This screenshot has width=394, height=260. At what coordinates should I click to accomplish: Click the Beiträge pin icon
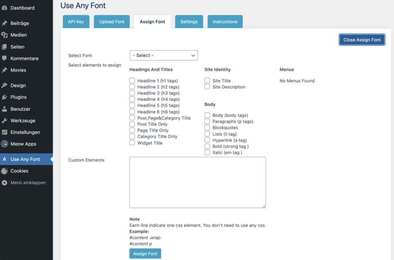pyautogui.click(x=4, y=23)
